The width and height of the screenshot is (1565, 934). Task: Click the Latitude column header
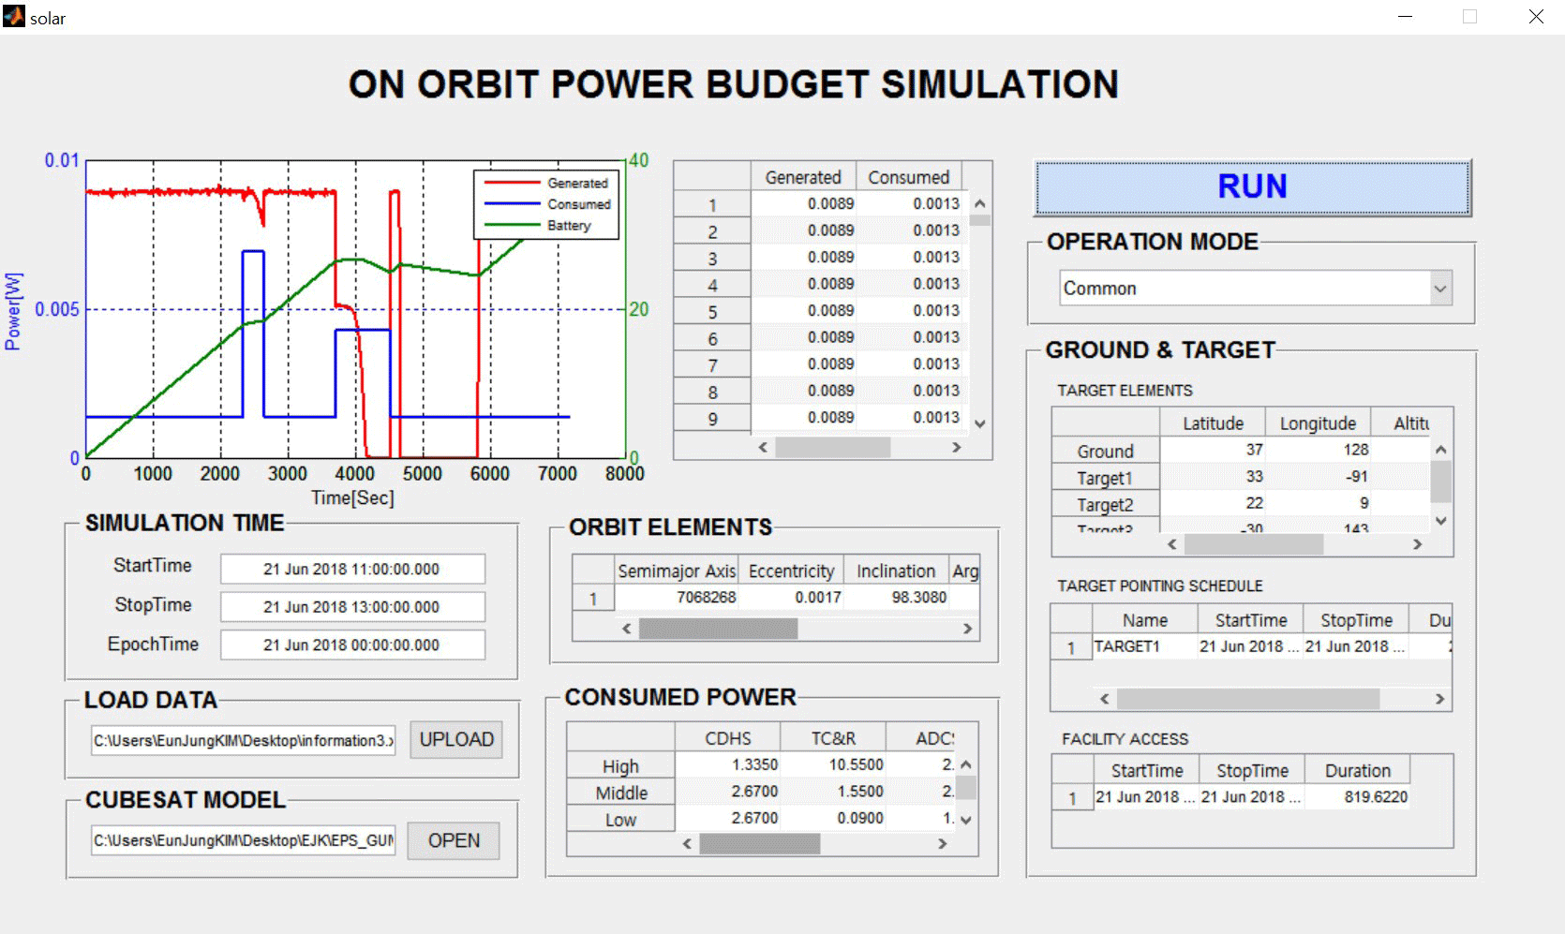(1213, 423)
